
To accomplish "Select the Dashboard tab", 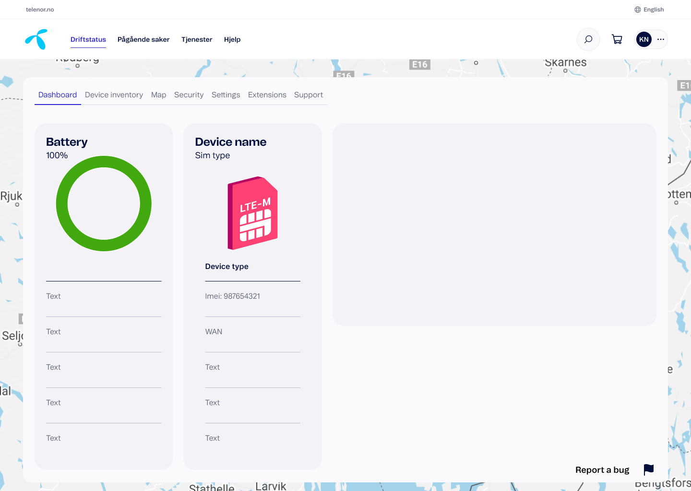I will (x=58, y=95).
